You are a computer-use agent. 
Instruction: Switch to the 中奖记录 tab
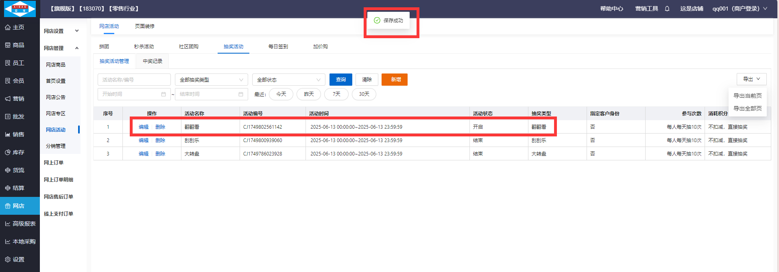click(153, 61)
